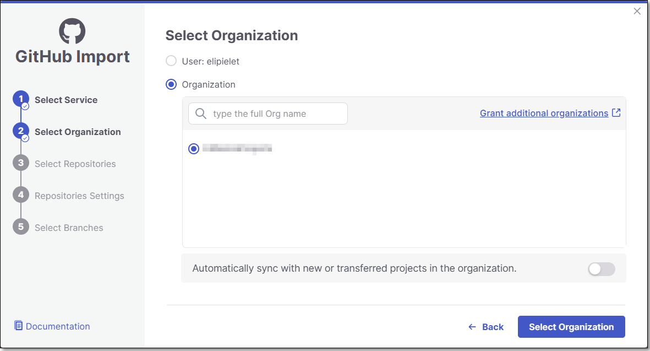Click the search magnifier icon in Org field

tap(201, 114)
